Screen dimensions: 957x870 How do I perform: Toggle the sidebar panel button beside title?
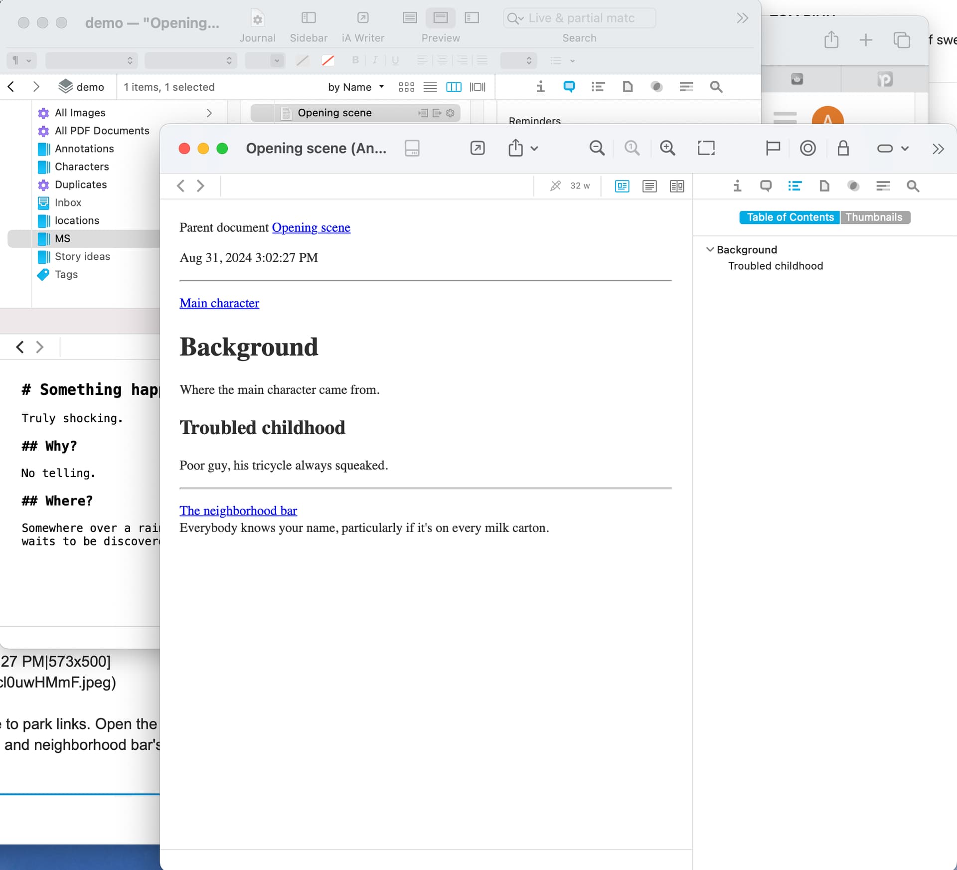(x=412, y=148)
